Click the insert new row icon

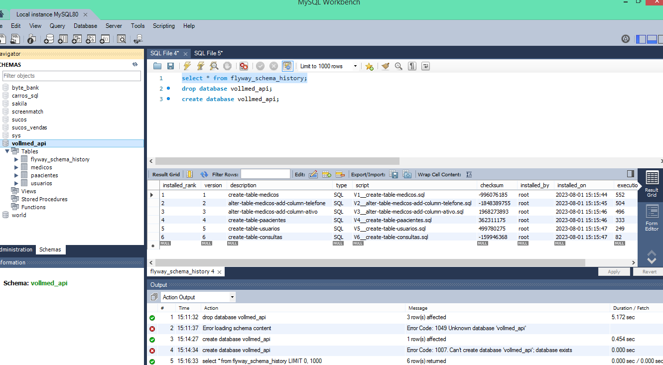tap(327, 174)
